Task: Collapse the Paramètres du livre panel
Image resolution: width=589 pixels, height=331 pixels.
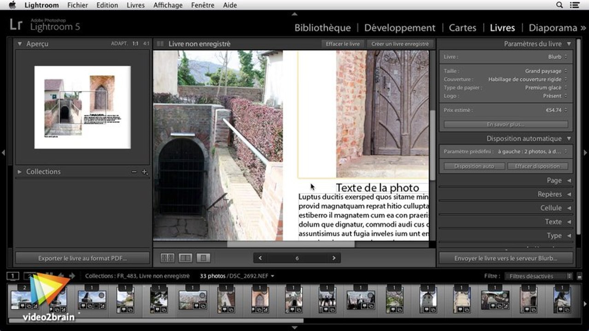Action: tap(569, 44)
